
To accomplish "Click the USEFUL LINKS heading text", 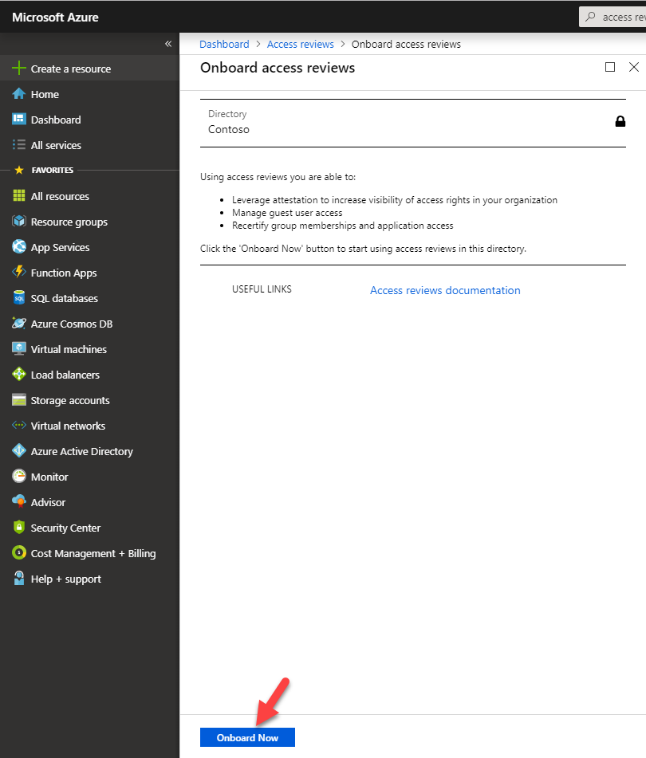I will click(x=262, y=289).
